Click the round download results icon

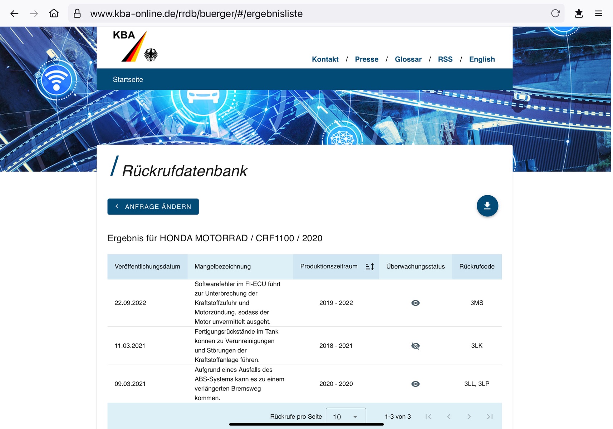click(487, 206)
